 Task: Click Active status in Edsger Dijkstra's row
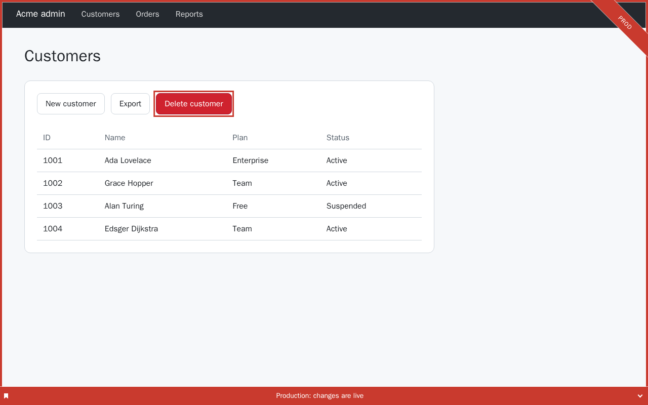(337, 229)
